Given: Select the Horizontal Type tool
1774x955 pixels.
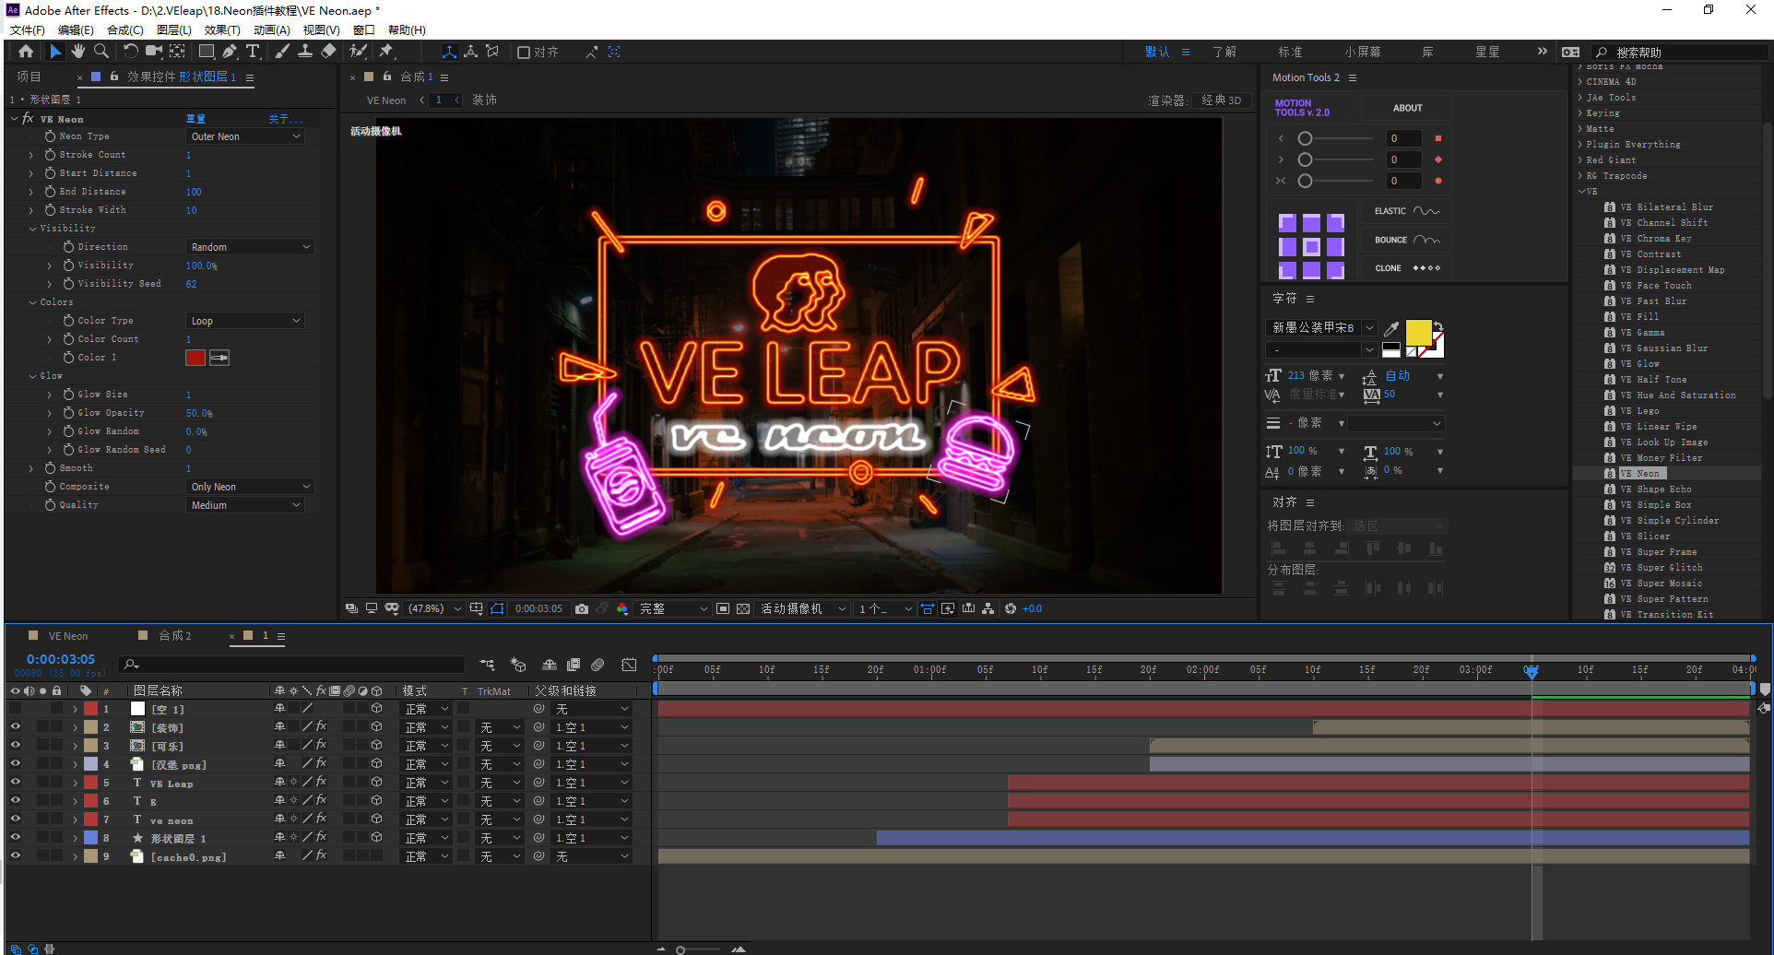Looking at the screenshot, I should (253, 52).
